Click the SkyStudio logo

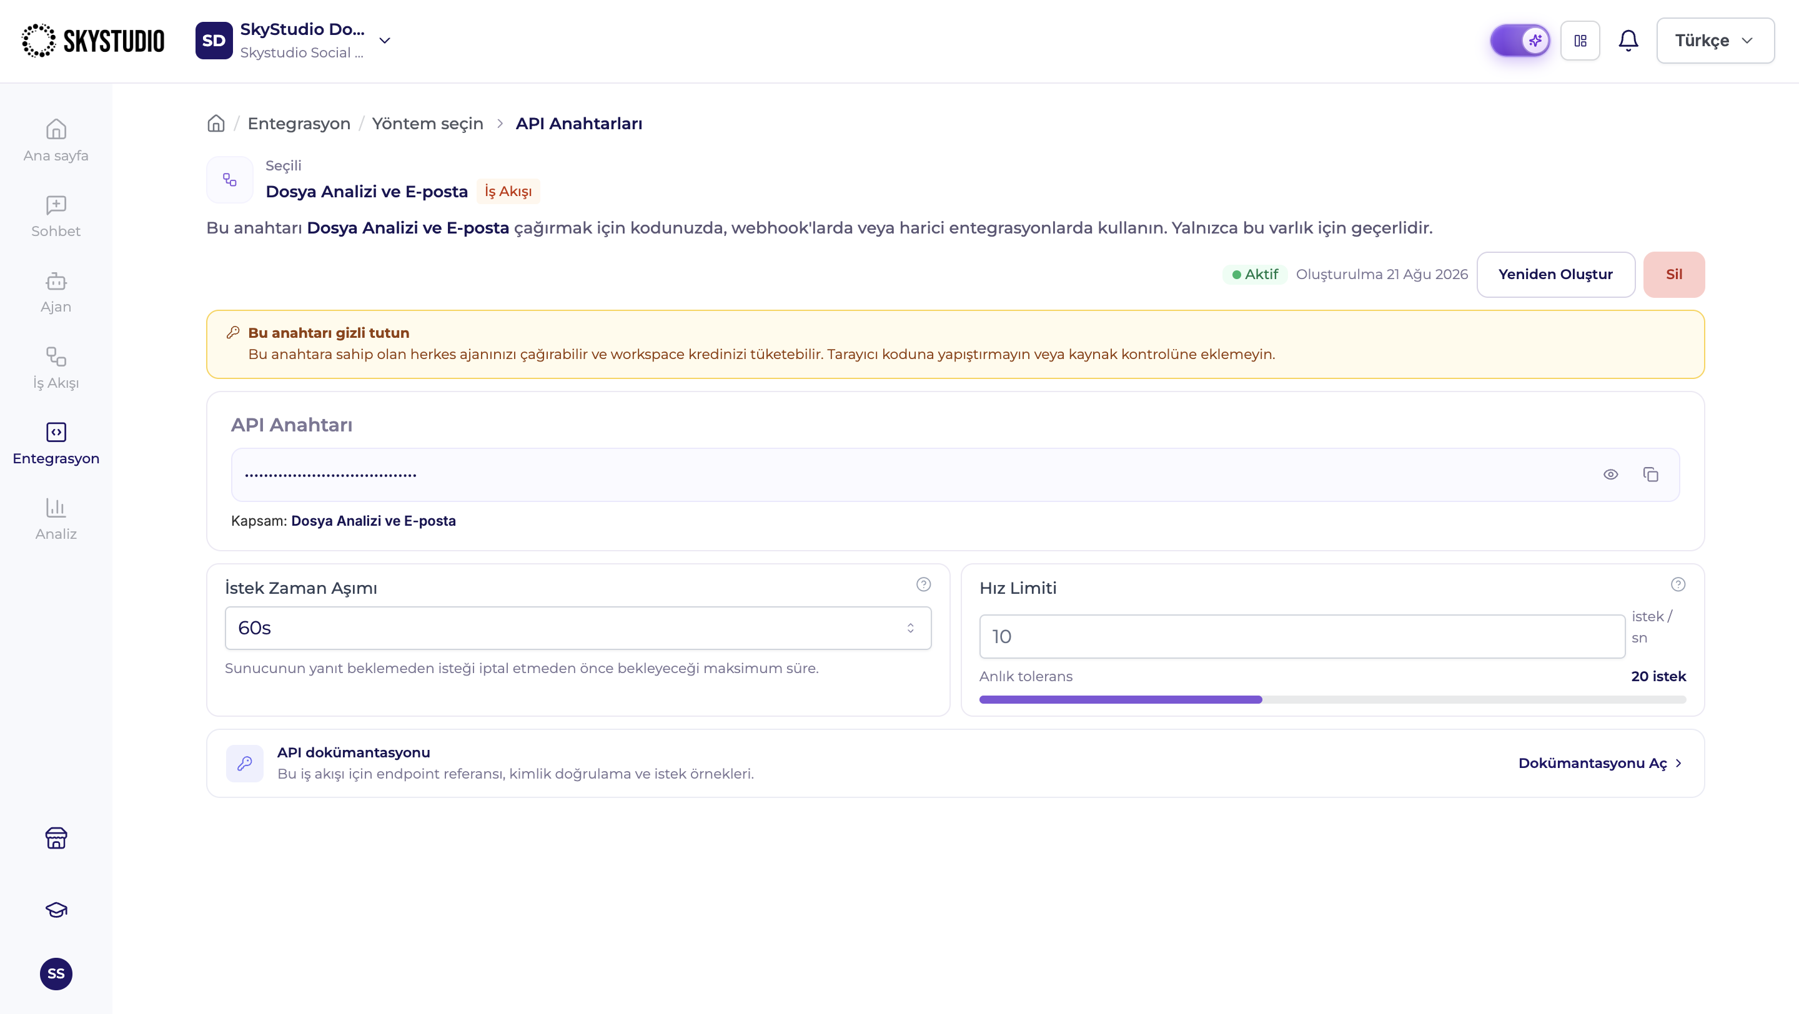tap(93, 41)
